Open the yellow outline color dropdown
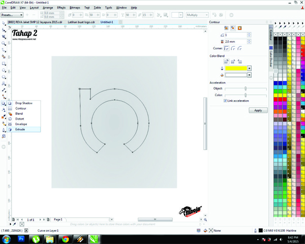Image resolution: width=305 pixels, height=244 pixels. click(249, 68)
